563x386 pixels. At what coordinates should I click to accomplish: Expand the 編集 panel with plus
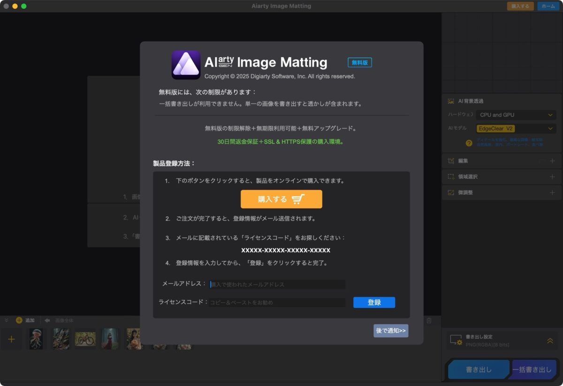(x=552, y=161)
